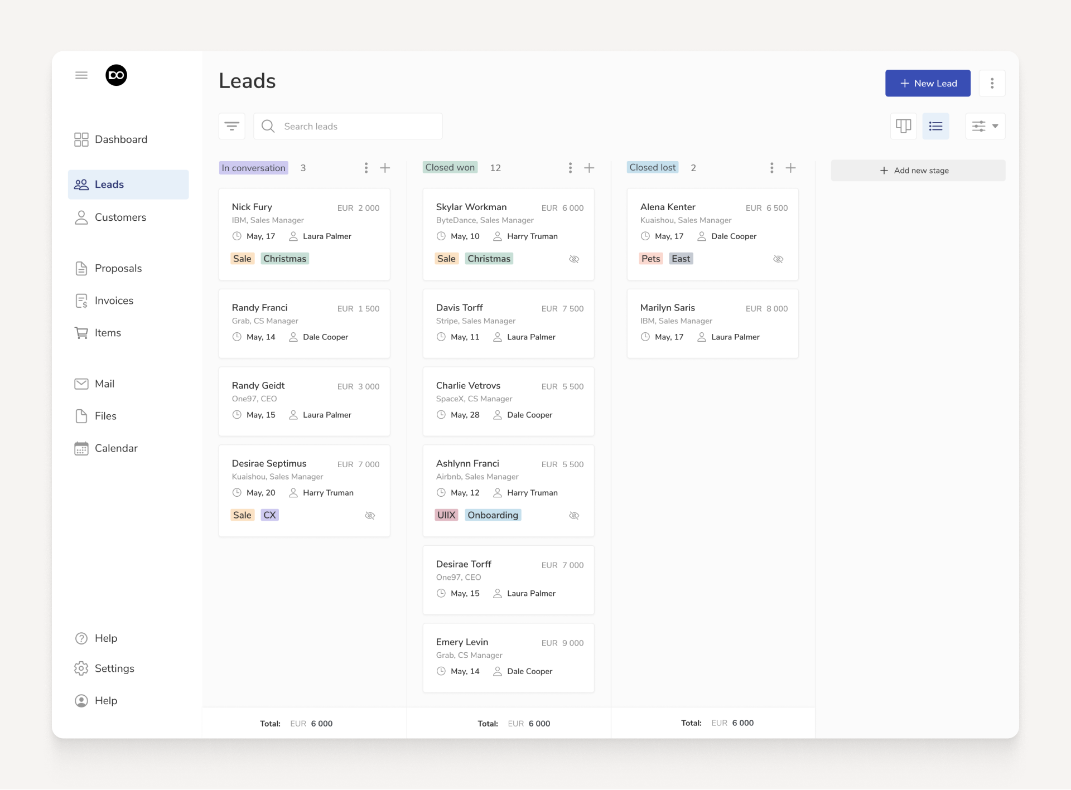Open the hamburger menu in sidebar
Image resolution: width=1071 pixels, height=790 pixels.
(81, 75)
